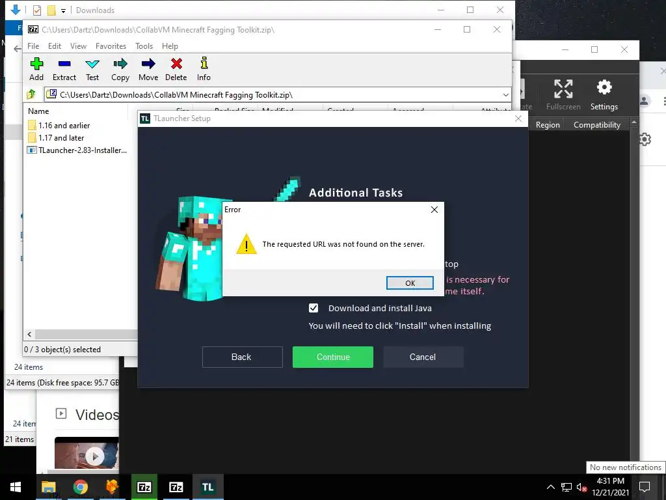
Task: Click the green Continue button
Action: point(332,357)
